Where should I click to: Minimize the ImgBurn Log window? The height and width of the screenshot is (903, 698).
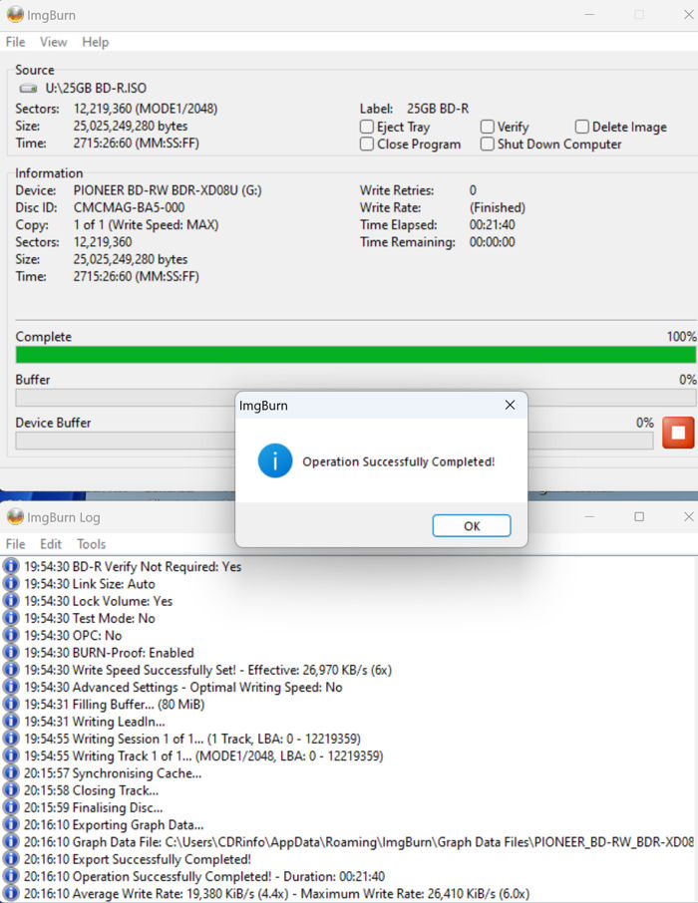[589, 516]
